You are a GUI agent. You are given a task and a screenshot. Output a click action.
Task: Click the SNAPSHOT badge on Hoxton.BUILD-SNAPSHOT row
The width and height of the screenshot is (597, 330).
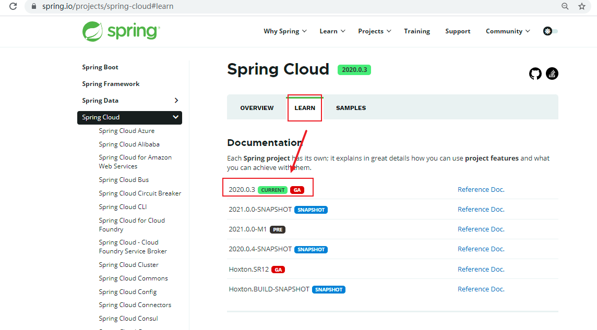[329, 290]
